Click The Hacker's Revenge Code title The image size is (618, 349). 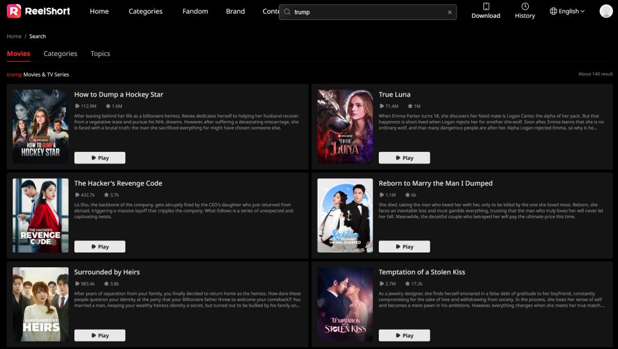click(x=118, y=183)
